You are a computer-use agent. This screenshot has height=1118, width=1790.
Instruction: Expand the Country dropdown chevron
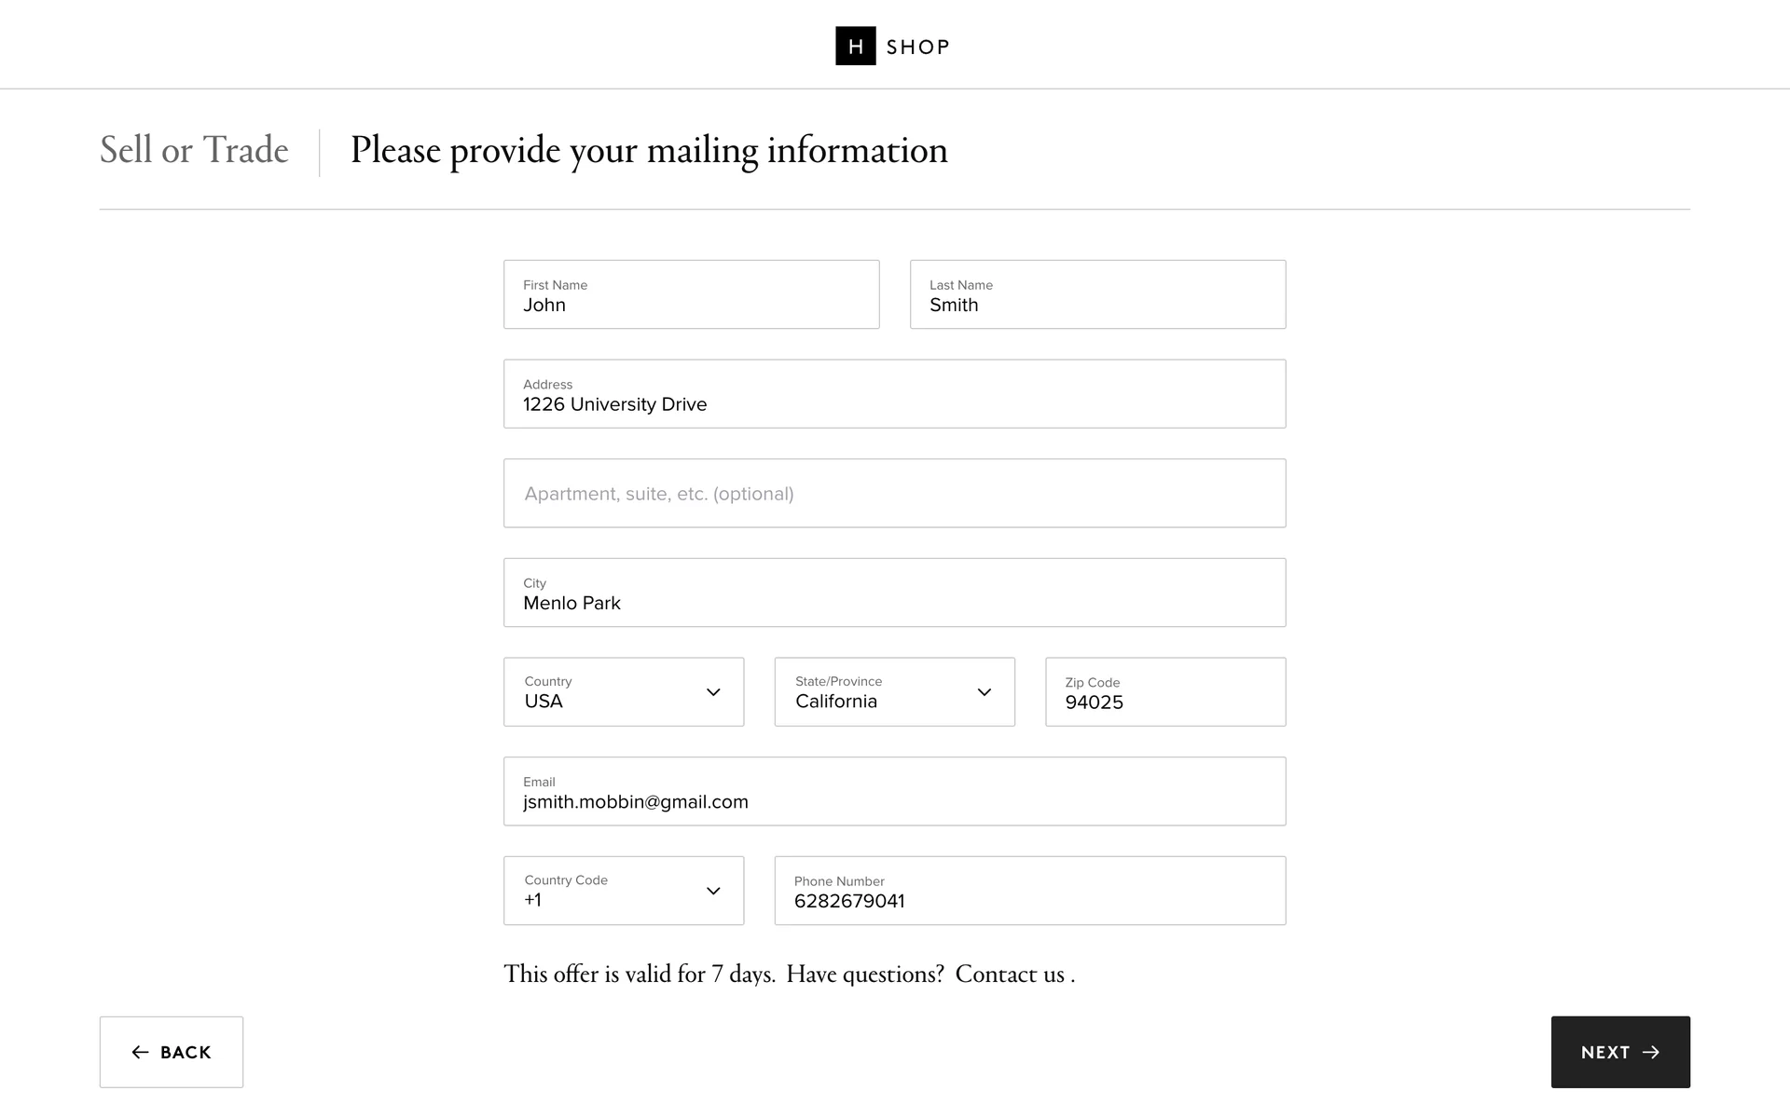coord(713,692)
